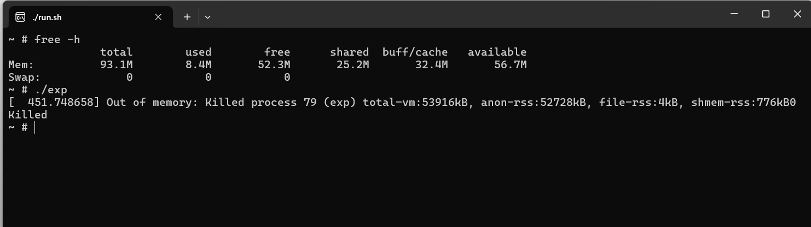Expand the new tab profile dropdown chevron
The width and height of the screenshot is (811, 227).
(x=207, y=17)
